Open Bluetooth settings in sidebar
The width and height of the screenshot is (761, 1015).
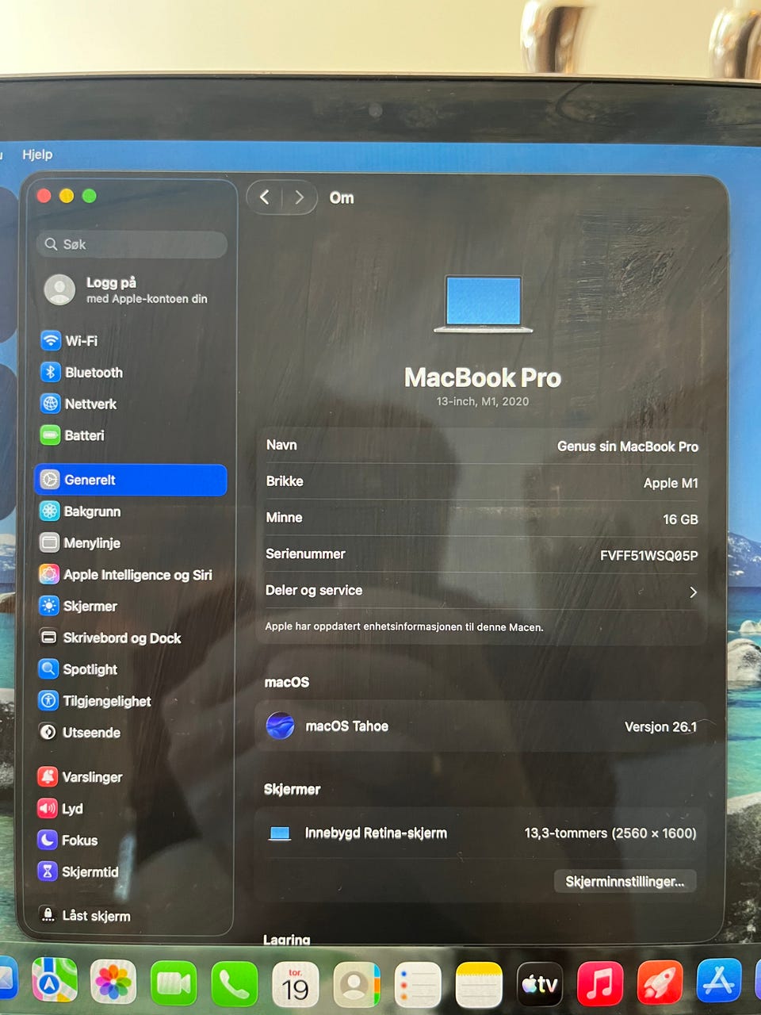tap(82, 372)
